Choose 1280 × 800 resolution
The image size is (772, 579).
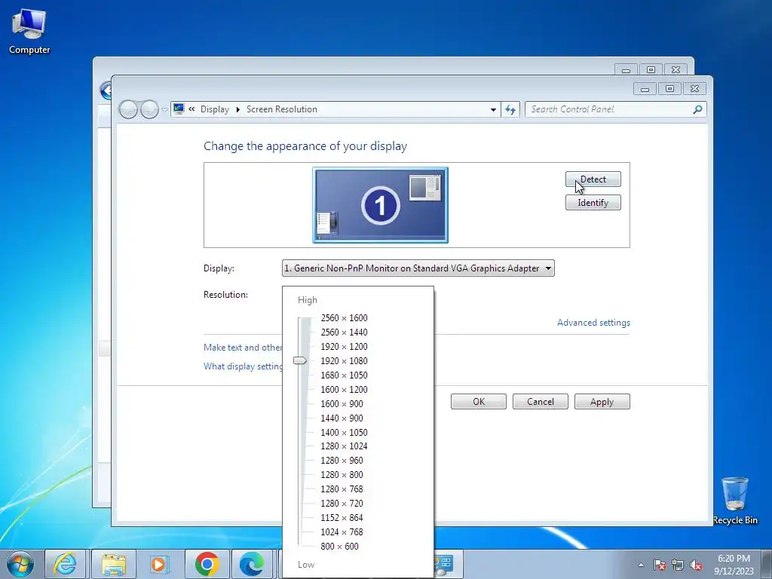click(x=342, y=475)
